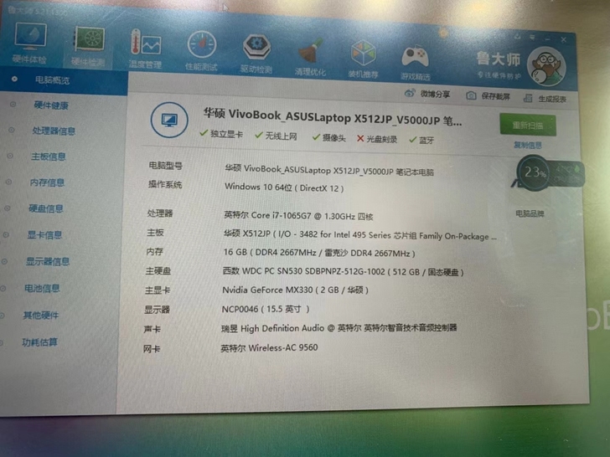Click the 16 GB DDR4 memory value

click(319, 253)
